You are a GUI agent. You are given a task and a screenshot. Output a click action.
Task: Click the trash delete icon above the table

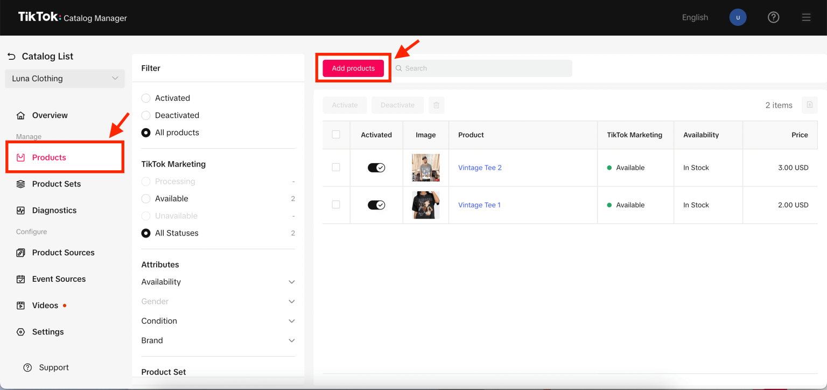[x=436, y=105]
